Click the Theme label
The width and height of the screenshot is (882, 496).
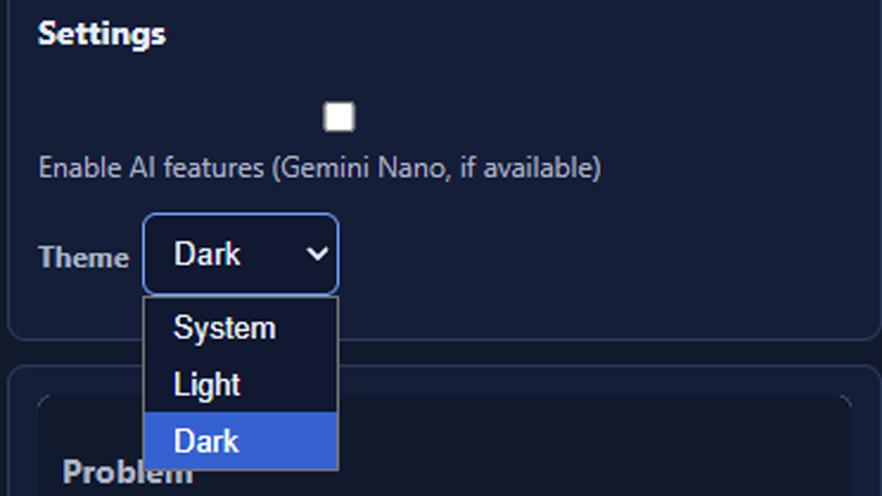click(x=84, y=256)
